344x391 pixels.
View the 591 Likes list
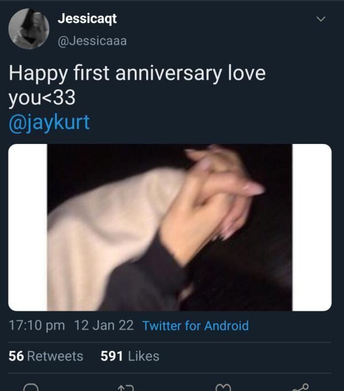pyautogui.click(x=130, y=356)
